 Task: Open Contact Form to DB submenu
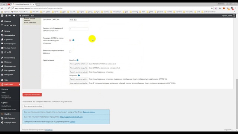click(x=9, y=109)
